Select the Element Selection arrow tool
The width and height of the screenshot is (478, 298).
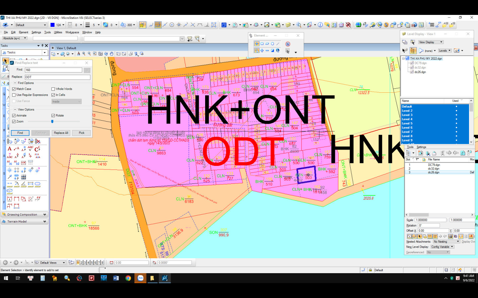5,61
